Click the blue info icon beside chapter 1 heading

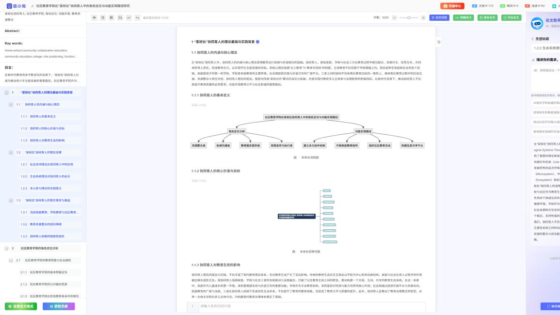click(x=258, y=42)
